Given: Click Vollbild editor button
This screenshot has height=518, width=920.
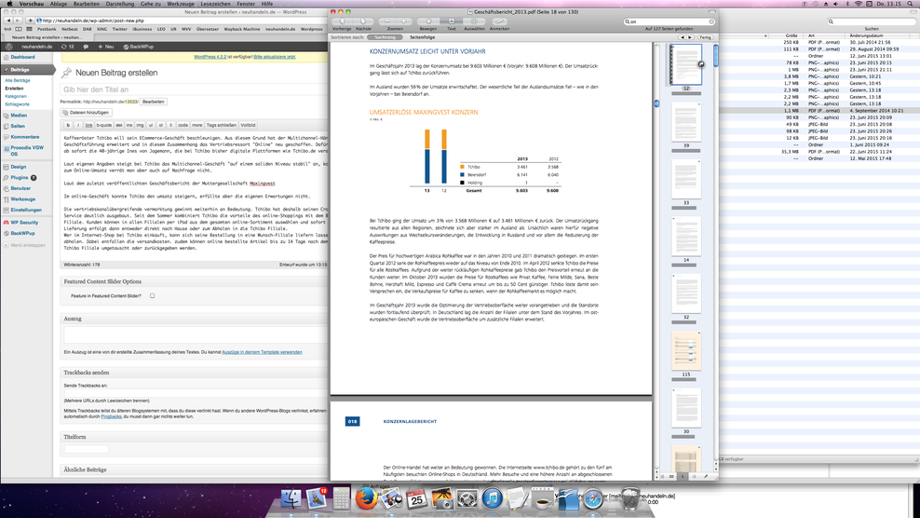Looking at the screenshot, I should pos(249,125).
